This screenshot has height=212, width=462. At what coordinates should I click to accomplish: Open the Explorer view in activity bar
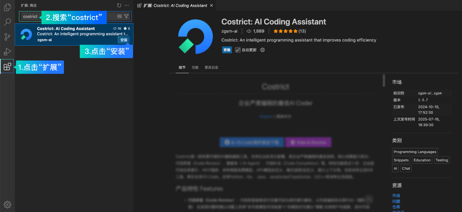pyautogui.click(x=7, y=7)
